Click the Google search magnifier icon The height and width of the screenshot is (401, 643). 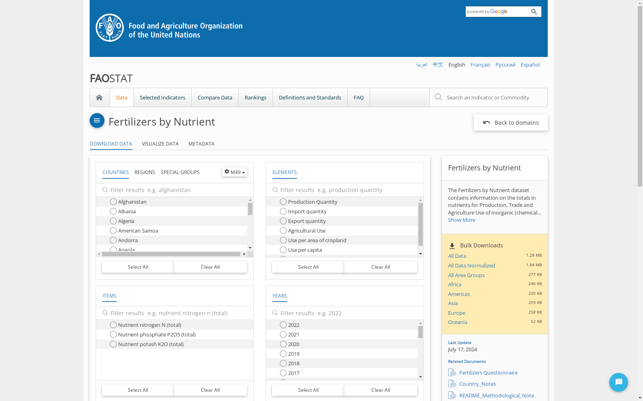pos(534,12)
